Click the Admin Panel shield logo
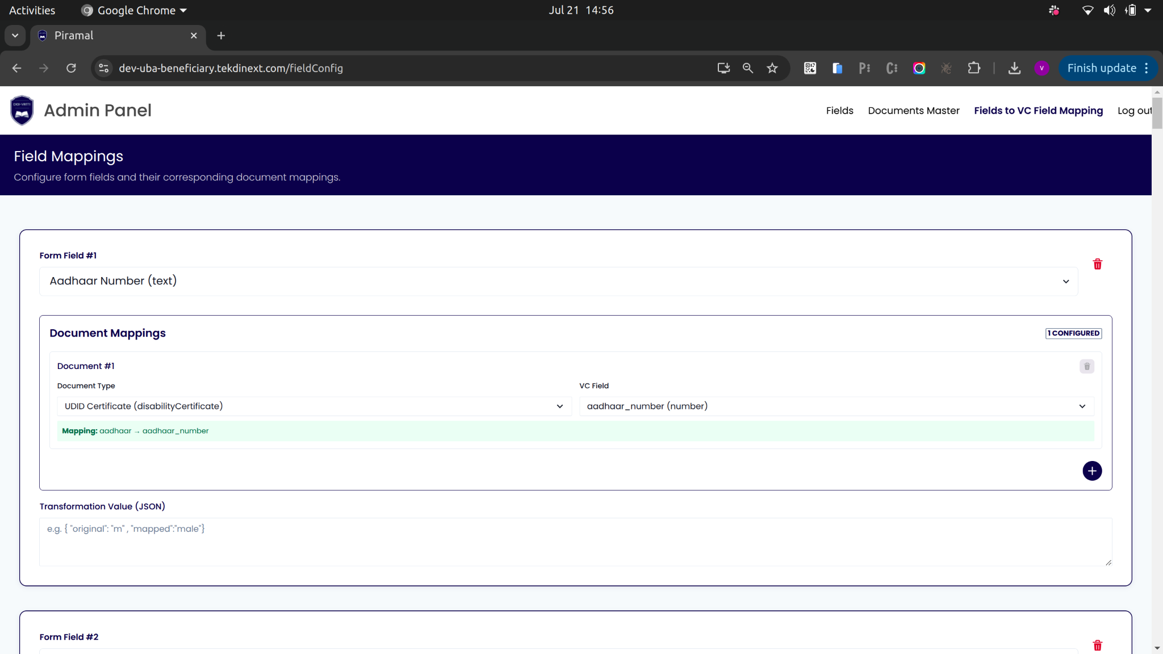The image size is (1163, 654). [22, 110]
